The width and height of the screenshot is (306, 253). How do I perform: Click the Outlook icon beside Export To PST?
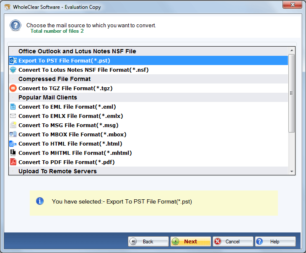click(13, 60)
